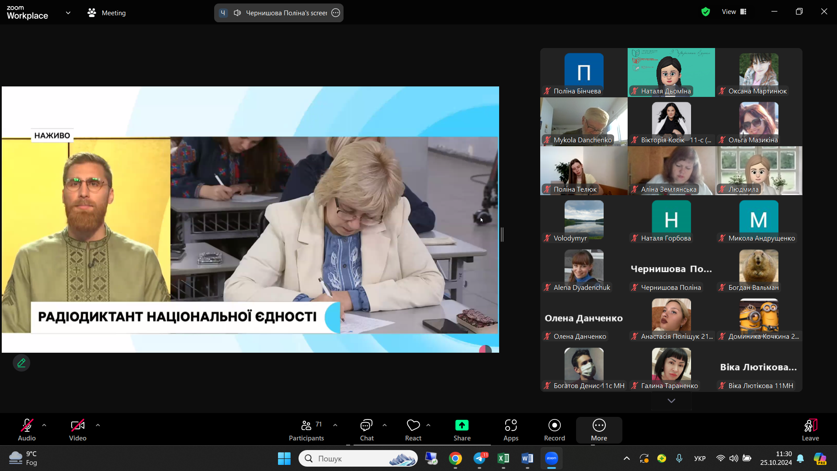
Task: Open the View layout menu
Action: click(x=734, y=12)
